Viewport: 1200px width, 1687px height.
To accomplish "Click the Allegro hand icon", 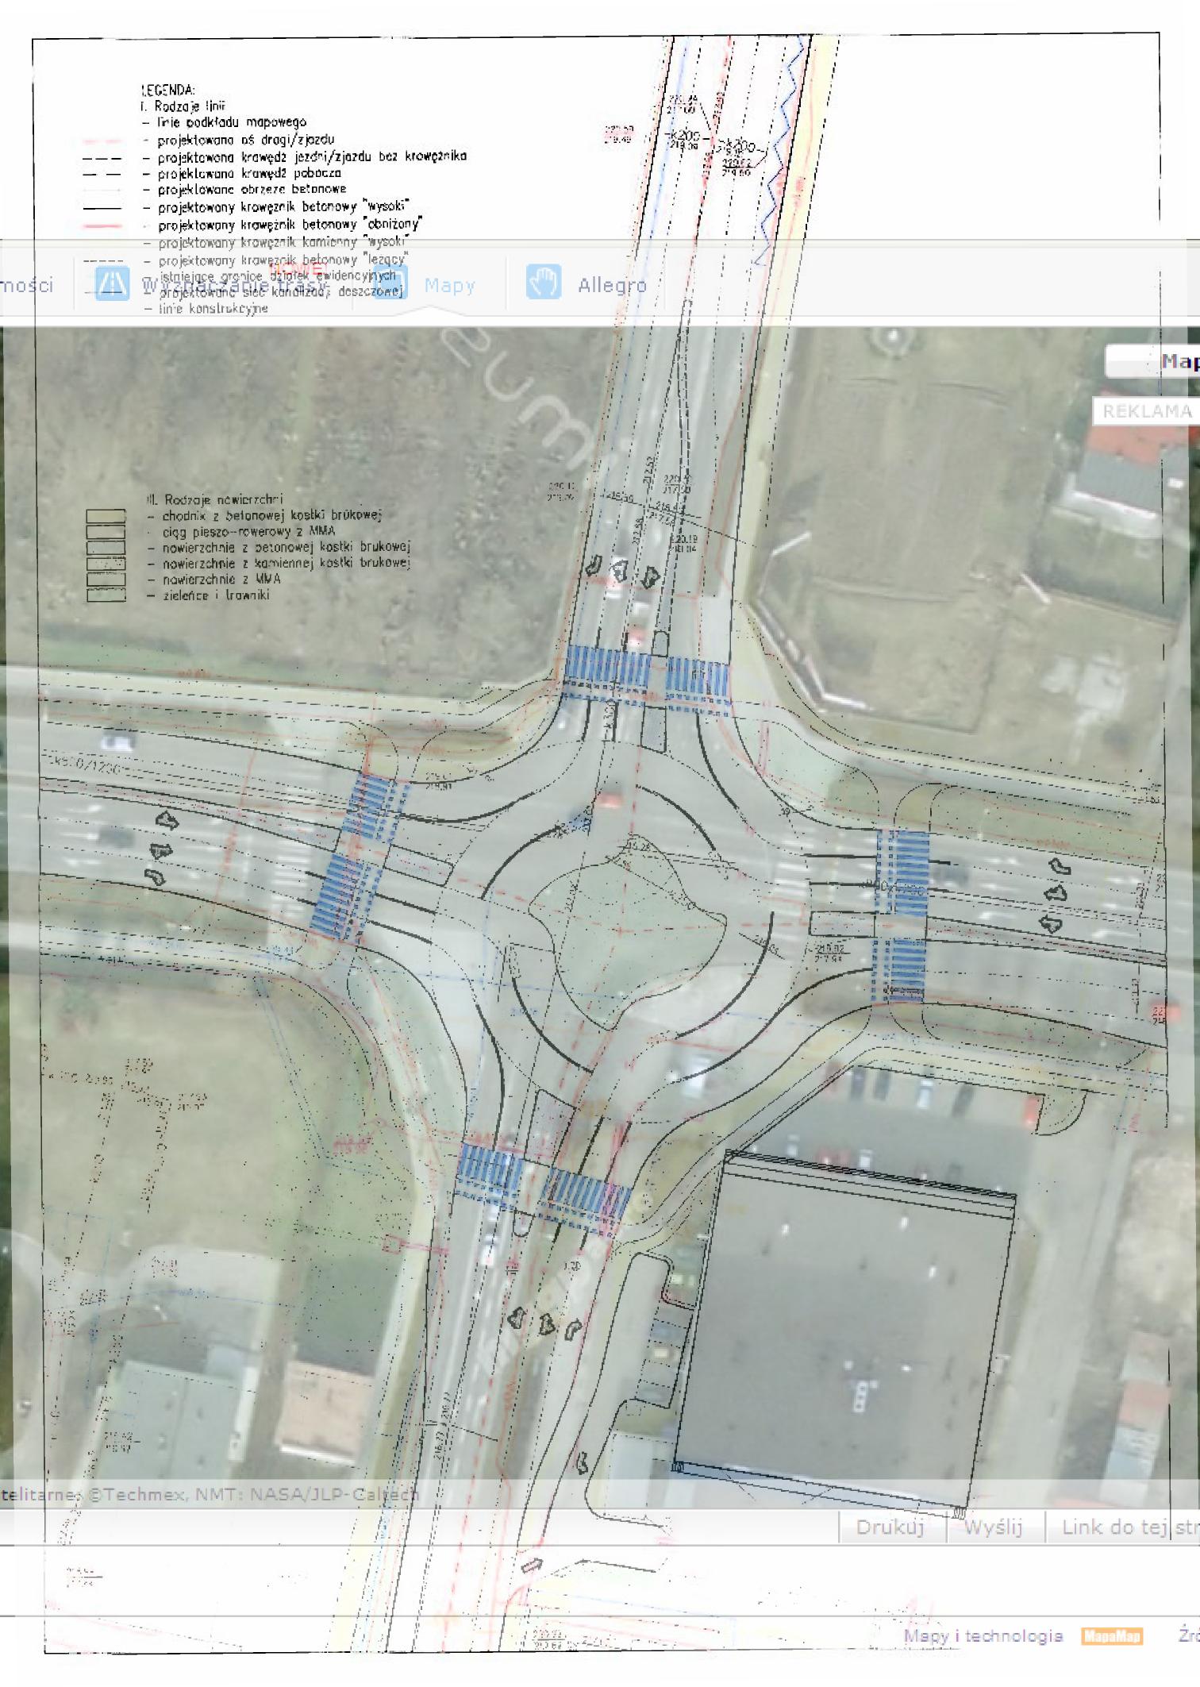I will (544, 283).
